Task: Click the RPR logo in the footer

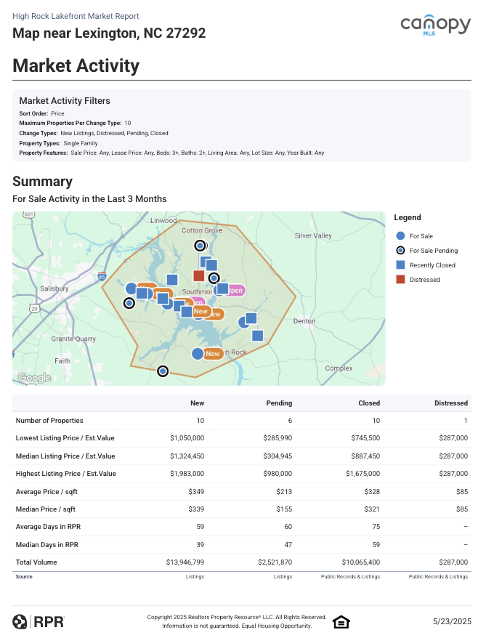Action: (39, 621)
